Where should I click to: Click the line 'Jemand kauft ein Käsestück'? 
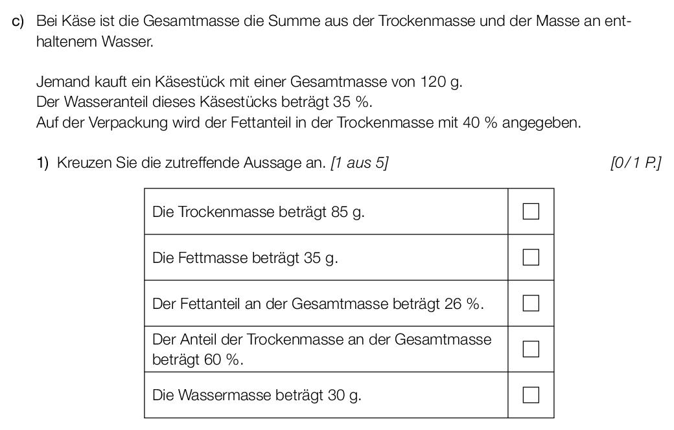pyautogui.click(x=250, y=81)
